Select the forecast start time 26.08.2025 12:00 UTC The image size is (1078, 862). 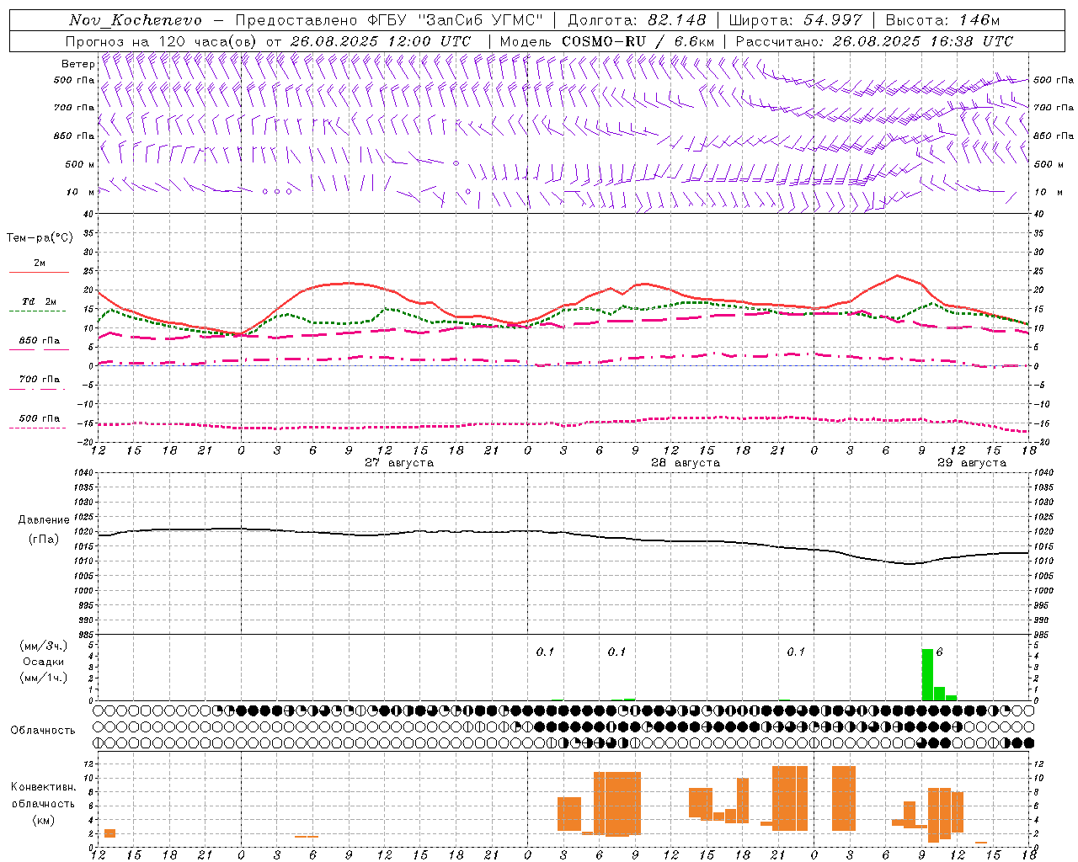pos(381,41)
